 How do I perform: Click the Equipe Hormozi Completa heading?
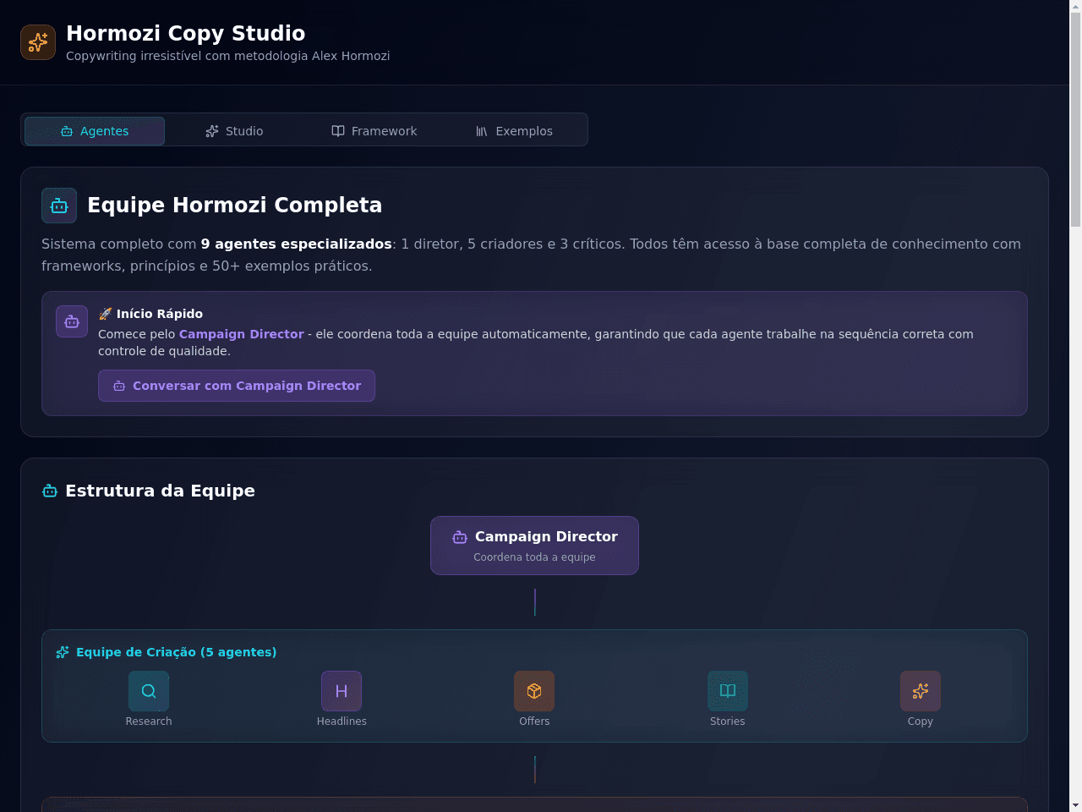pyautogui.click(x=235, y=206)
